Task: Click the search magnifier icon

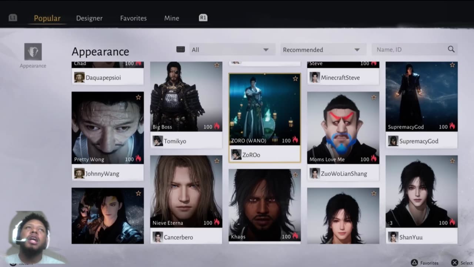Action: (x=451, y=49)
